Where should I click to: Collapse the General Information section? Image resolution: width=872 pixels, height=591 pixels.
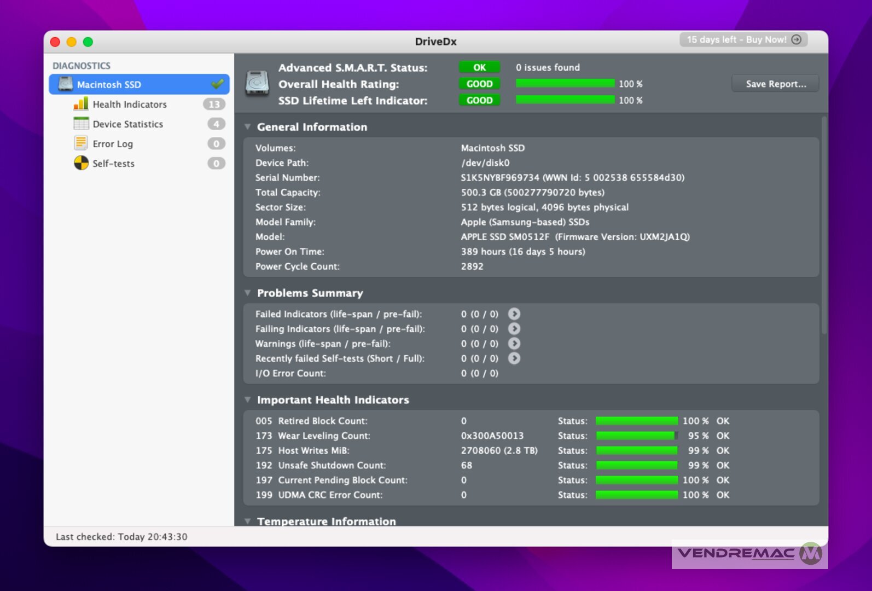pyautogui.click(x=248, y=127)
